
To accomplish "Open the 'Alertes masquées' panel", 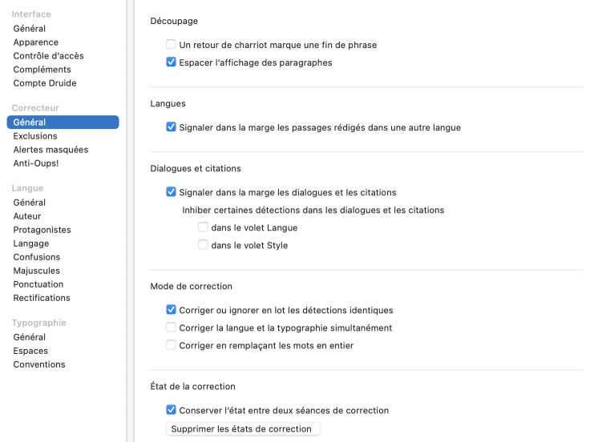I will point(51,150).
